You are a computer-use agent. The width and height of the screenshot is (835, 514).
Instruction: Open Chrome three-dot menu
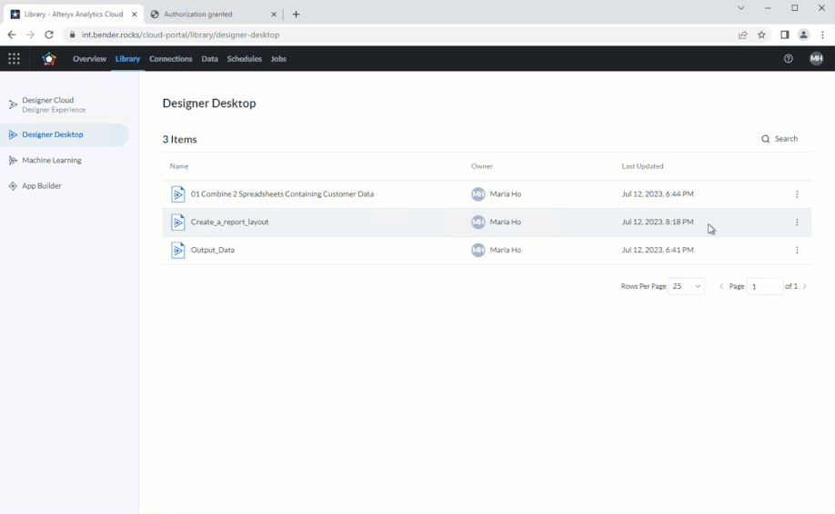click(x=822, y=35)
